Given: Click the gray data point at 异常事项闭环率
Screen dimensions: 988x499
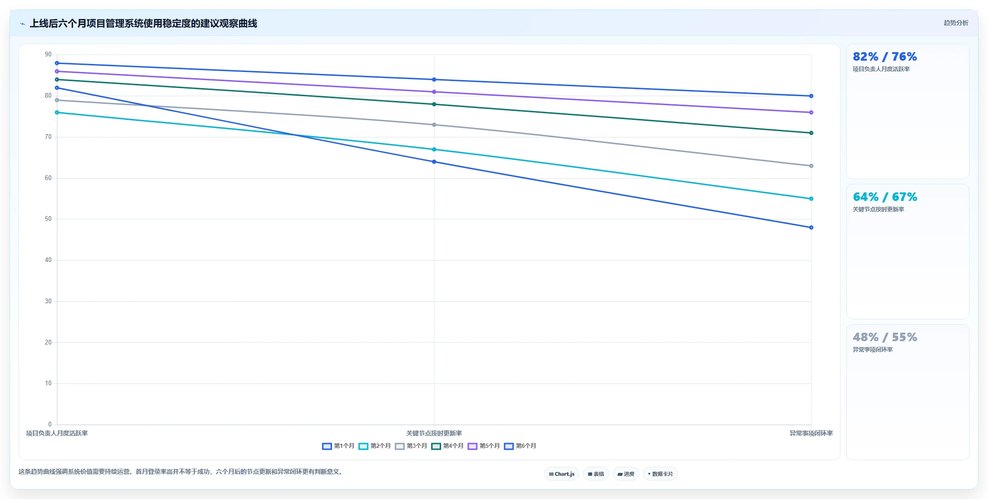Looking at the screenshot, I should pos(811,166).
